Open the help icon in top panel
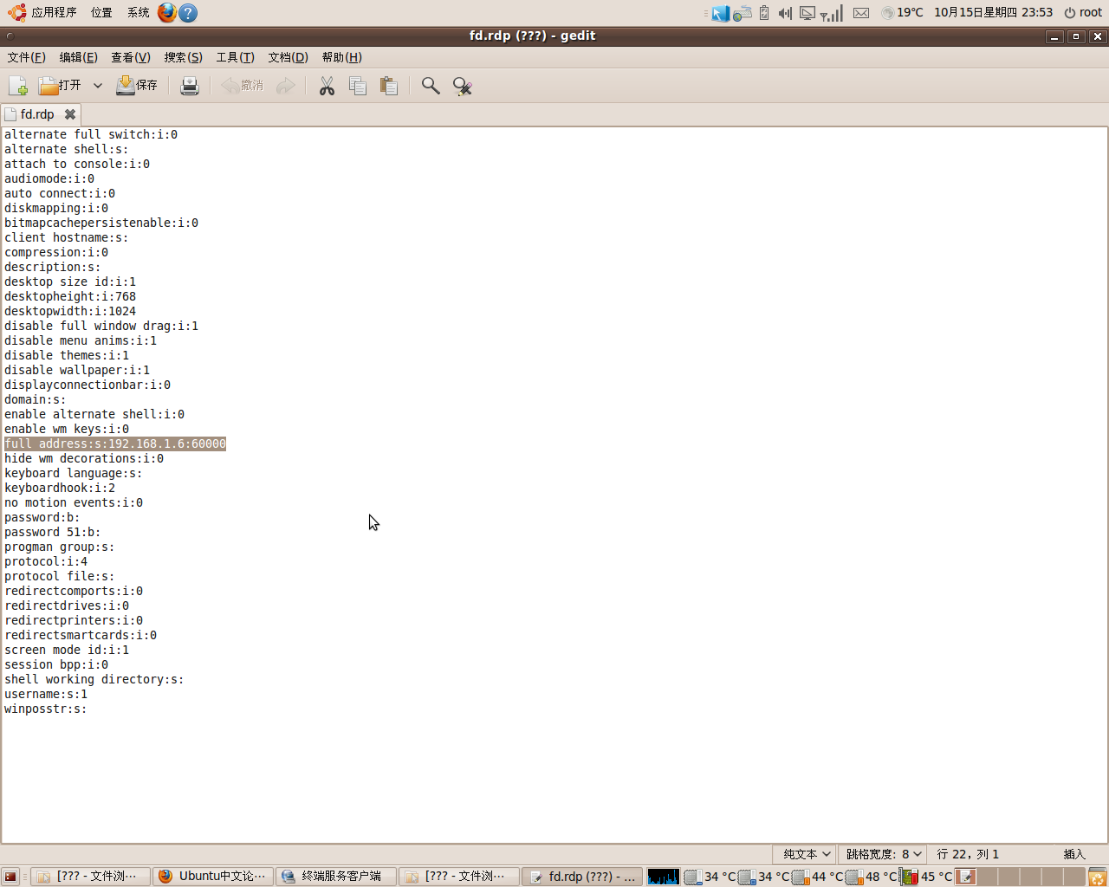This screenshot has width=1109, height=887. coord(188,12)
